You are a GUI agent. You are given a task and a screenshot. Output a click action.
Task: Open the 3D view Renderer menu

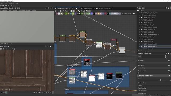(34, 10)
